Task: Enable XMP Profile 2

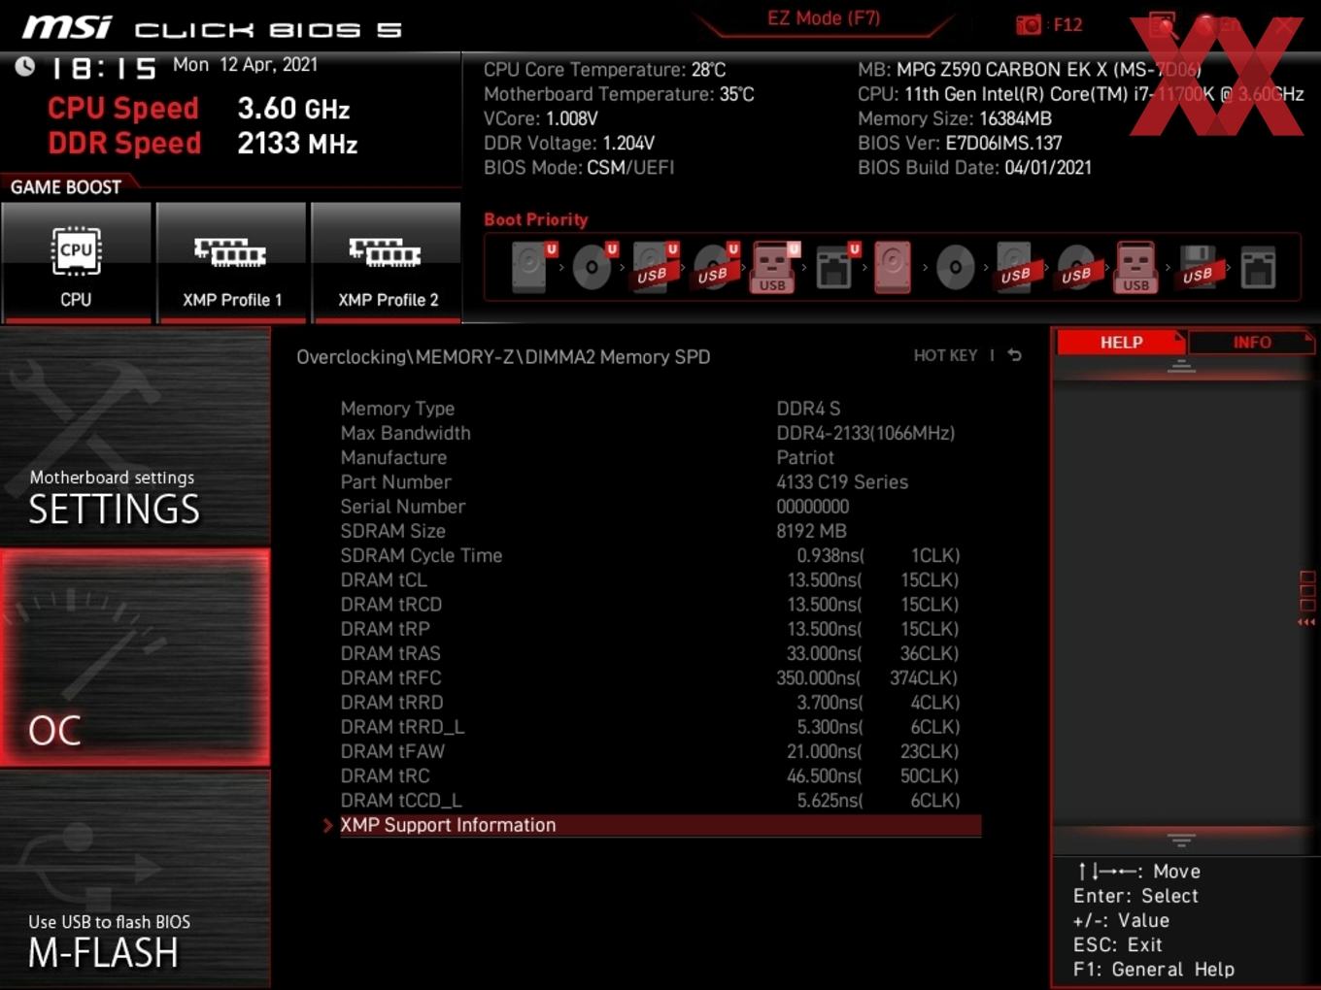Action: point(387,262)
